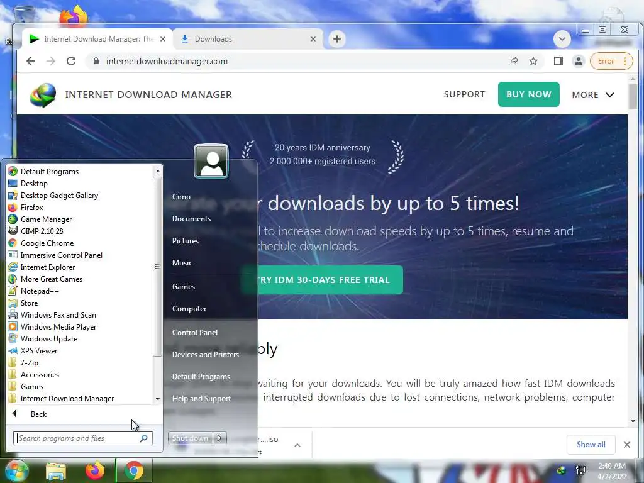644x483 pixels.
Task: Reload the page
Action: tap(71, 61)
